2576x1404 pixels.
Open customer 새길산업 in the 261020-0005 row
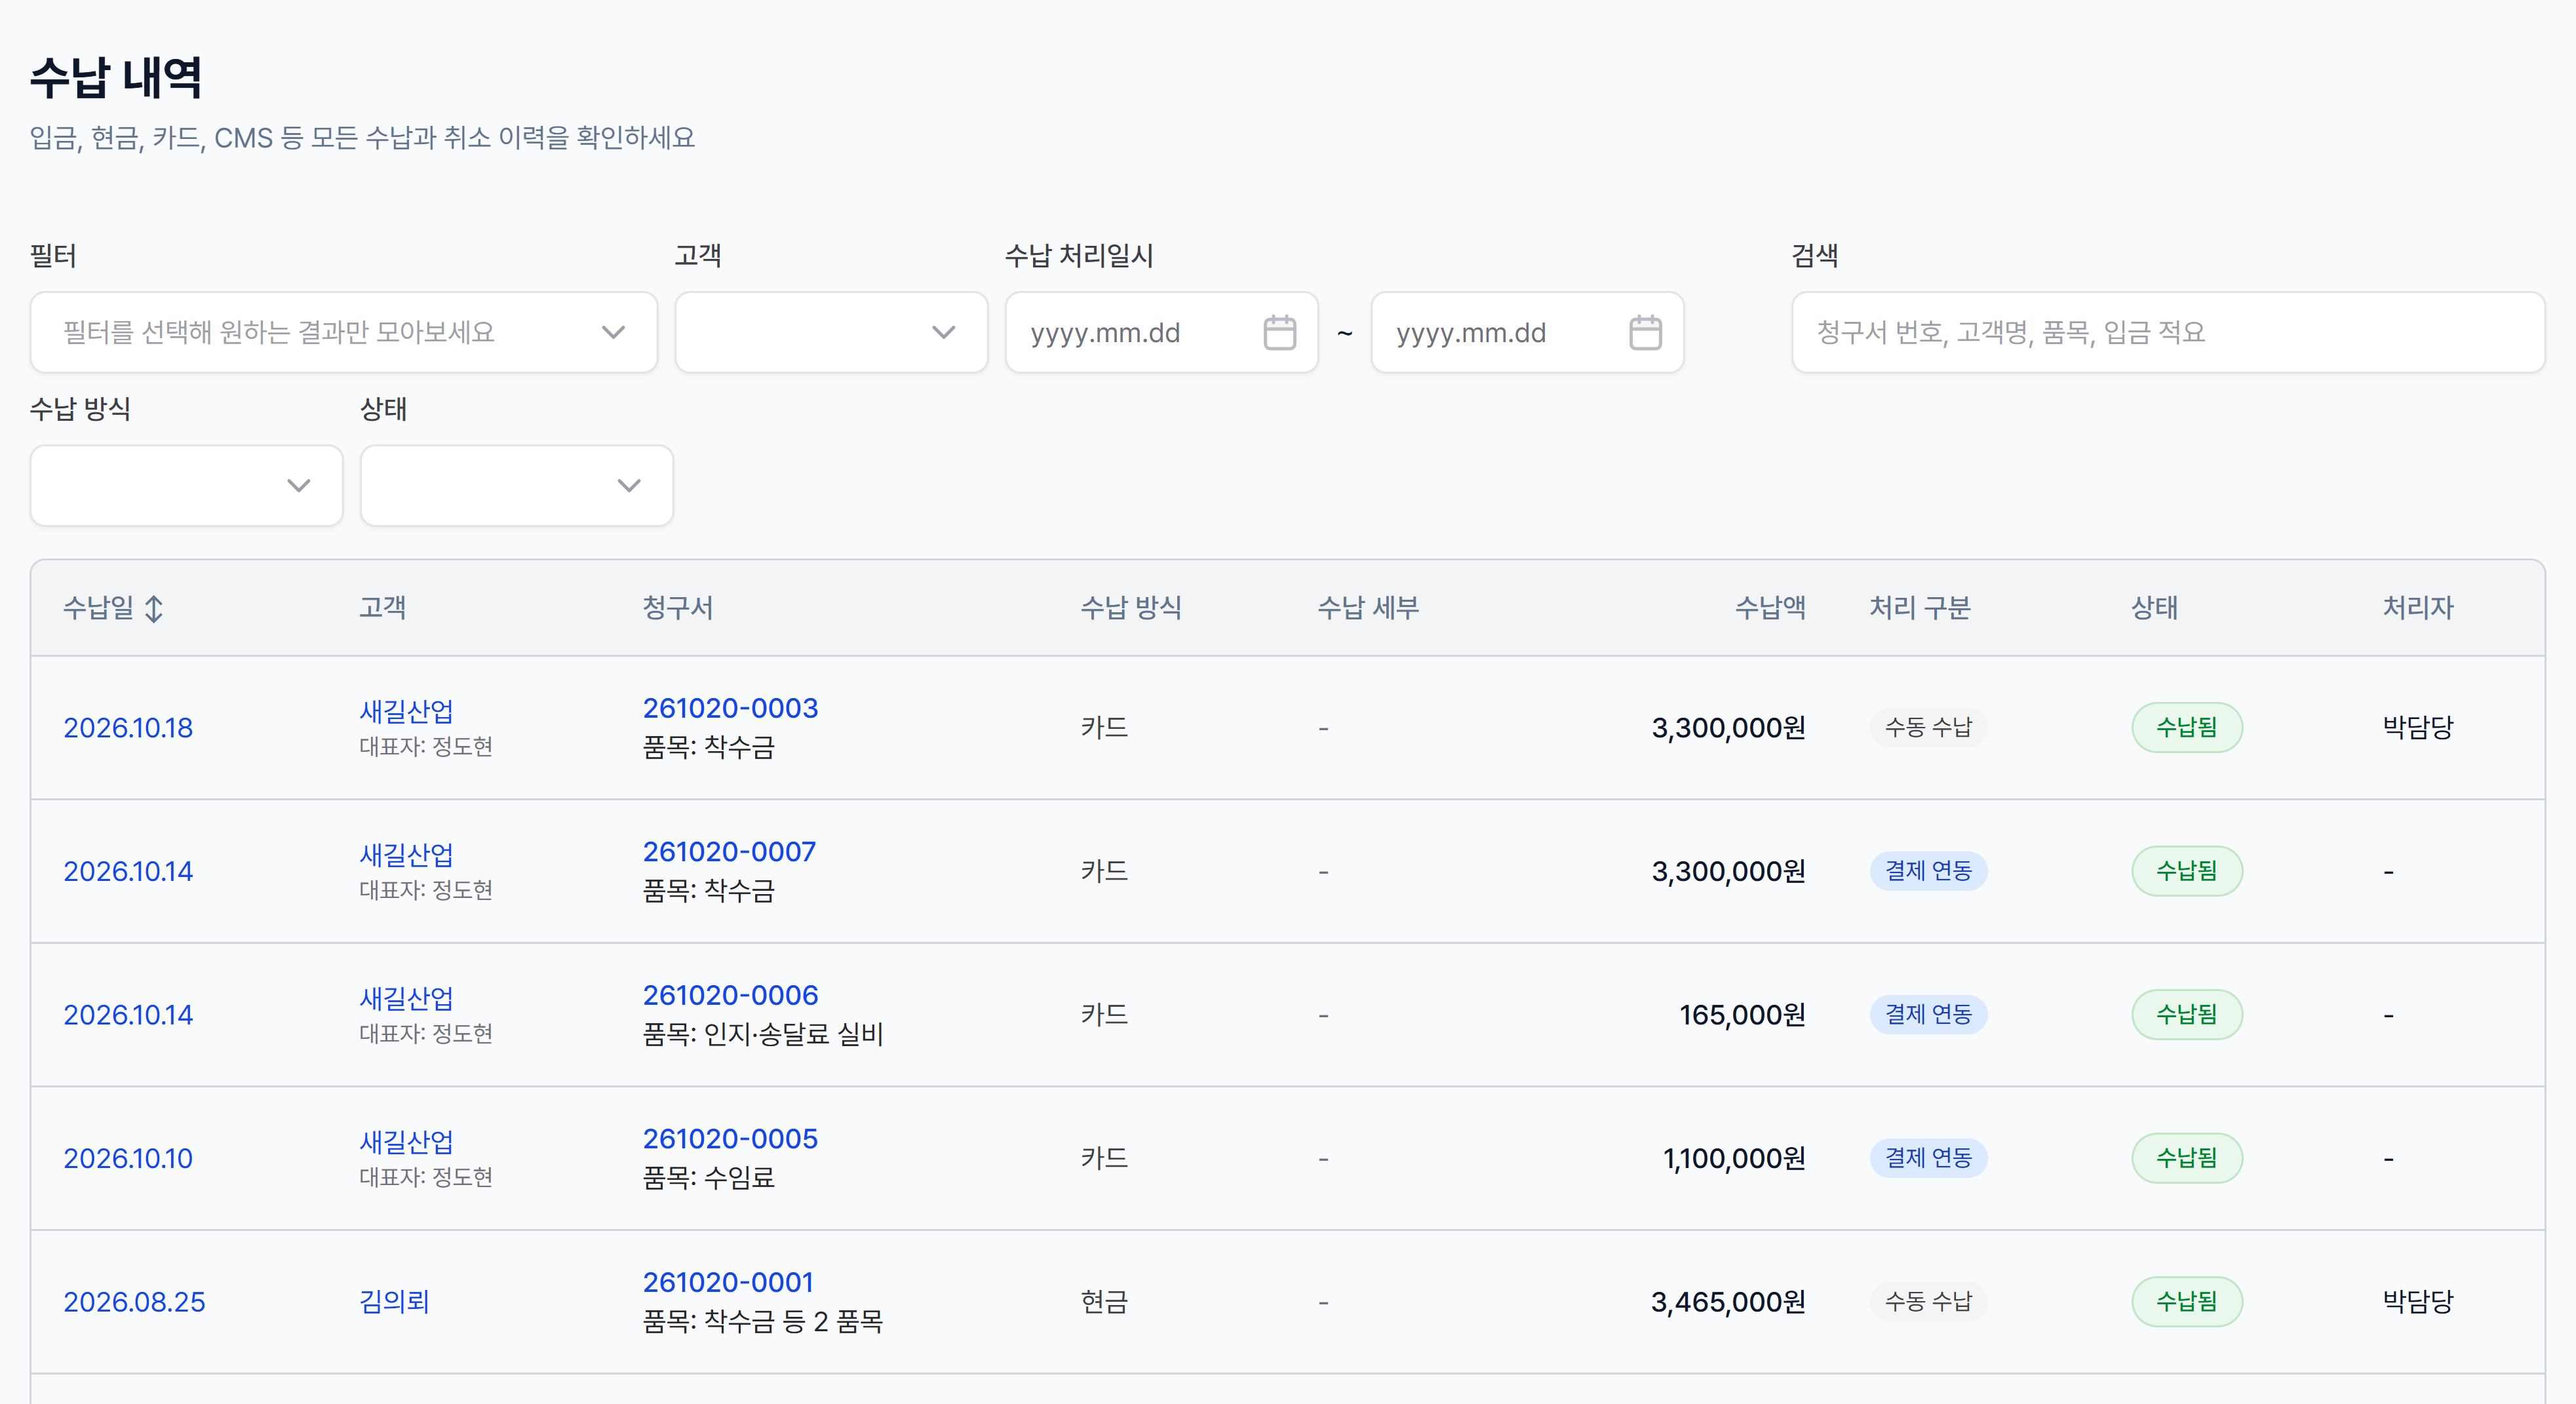(406, 1141)
